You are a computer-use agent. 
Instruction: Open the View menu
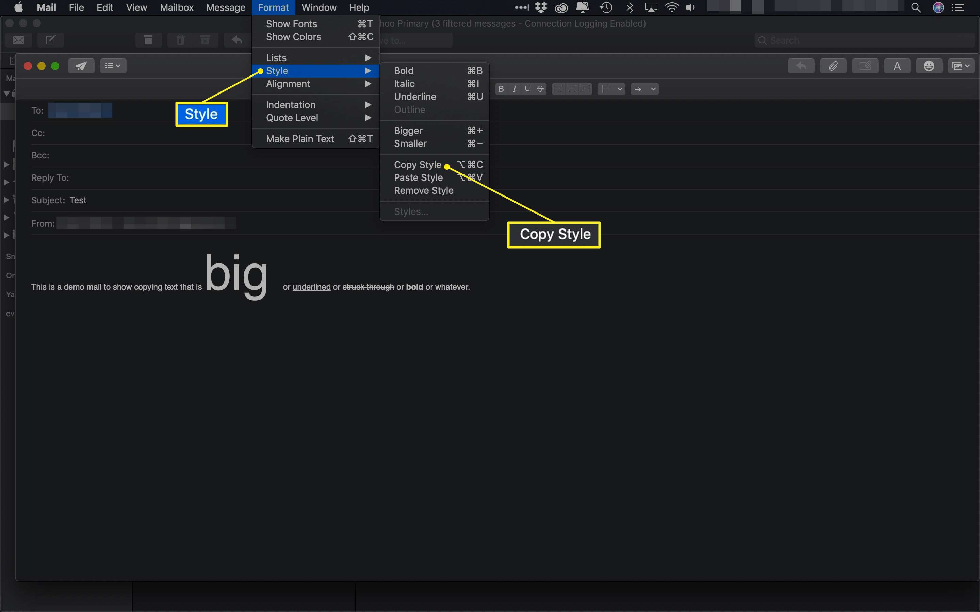tap(136, 7)
